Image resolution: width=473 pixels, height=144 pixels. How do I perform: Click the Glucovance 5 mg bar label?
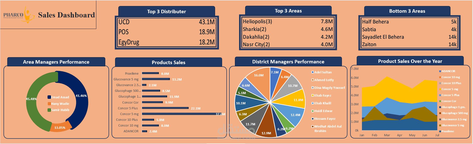[x=126, y=79]
